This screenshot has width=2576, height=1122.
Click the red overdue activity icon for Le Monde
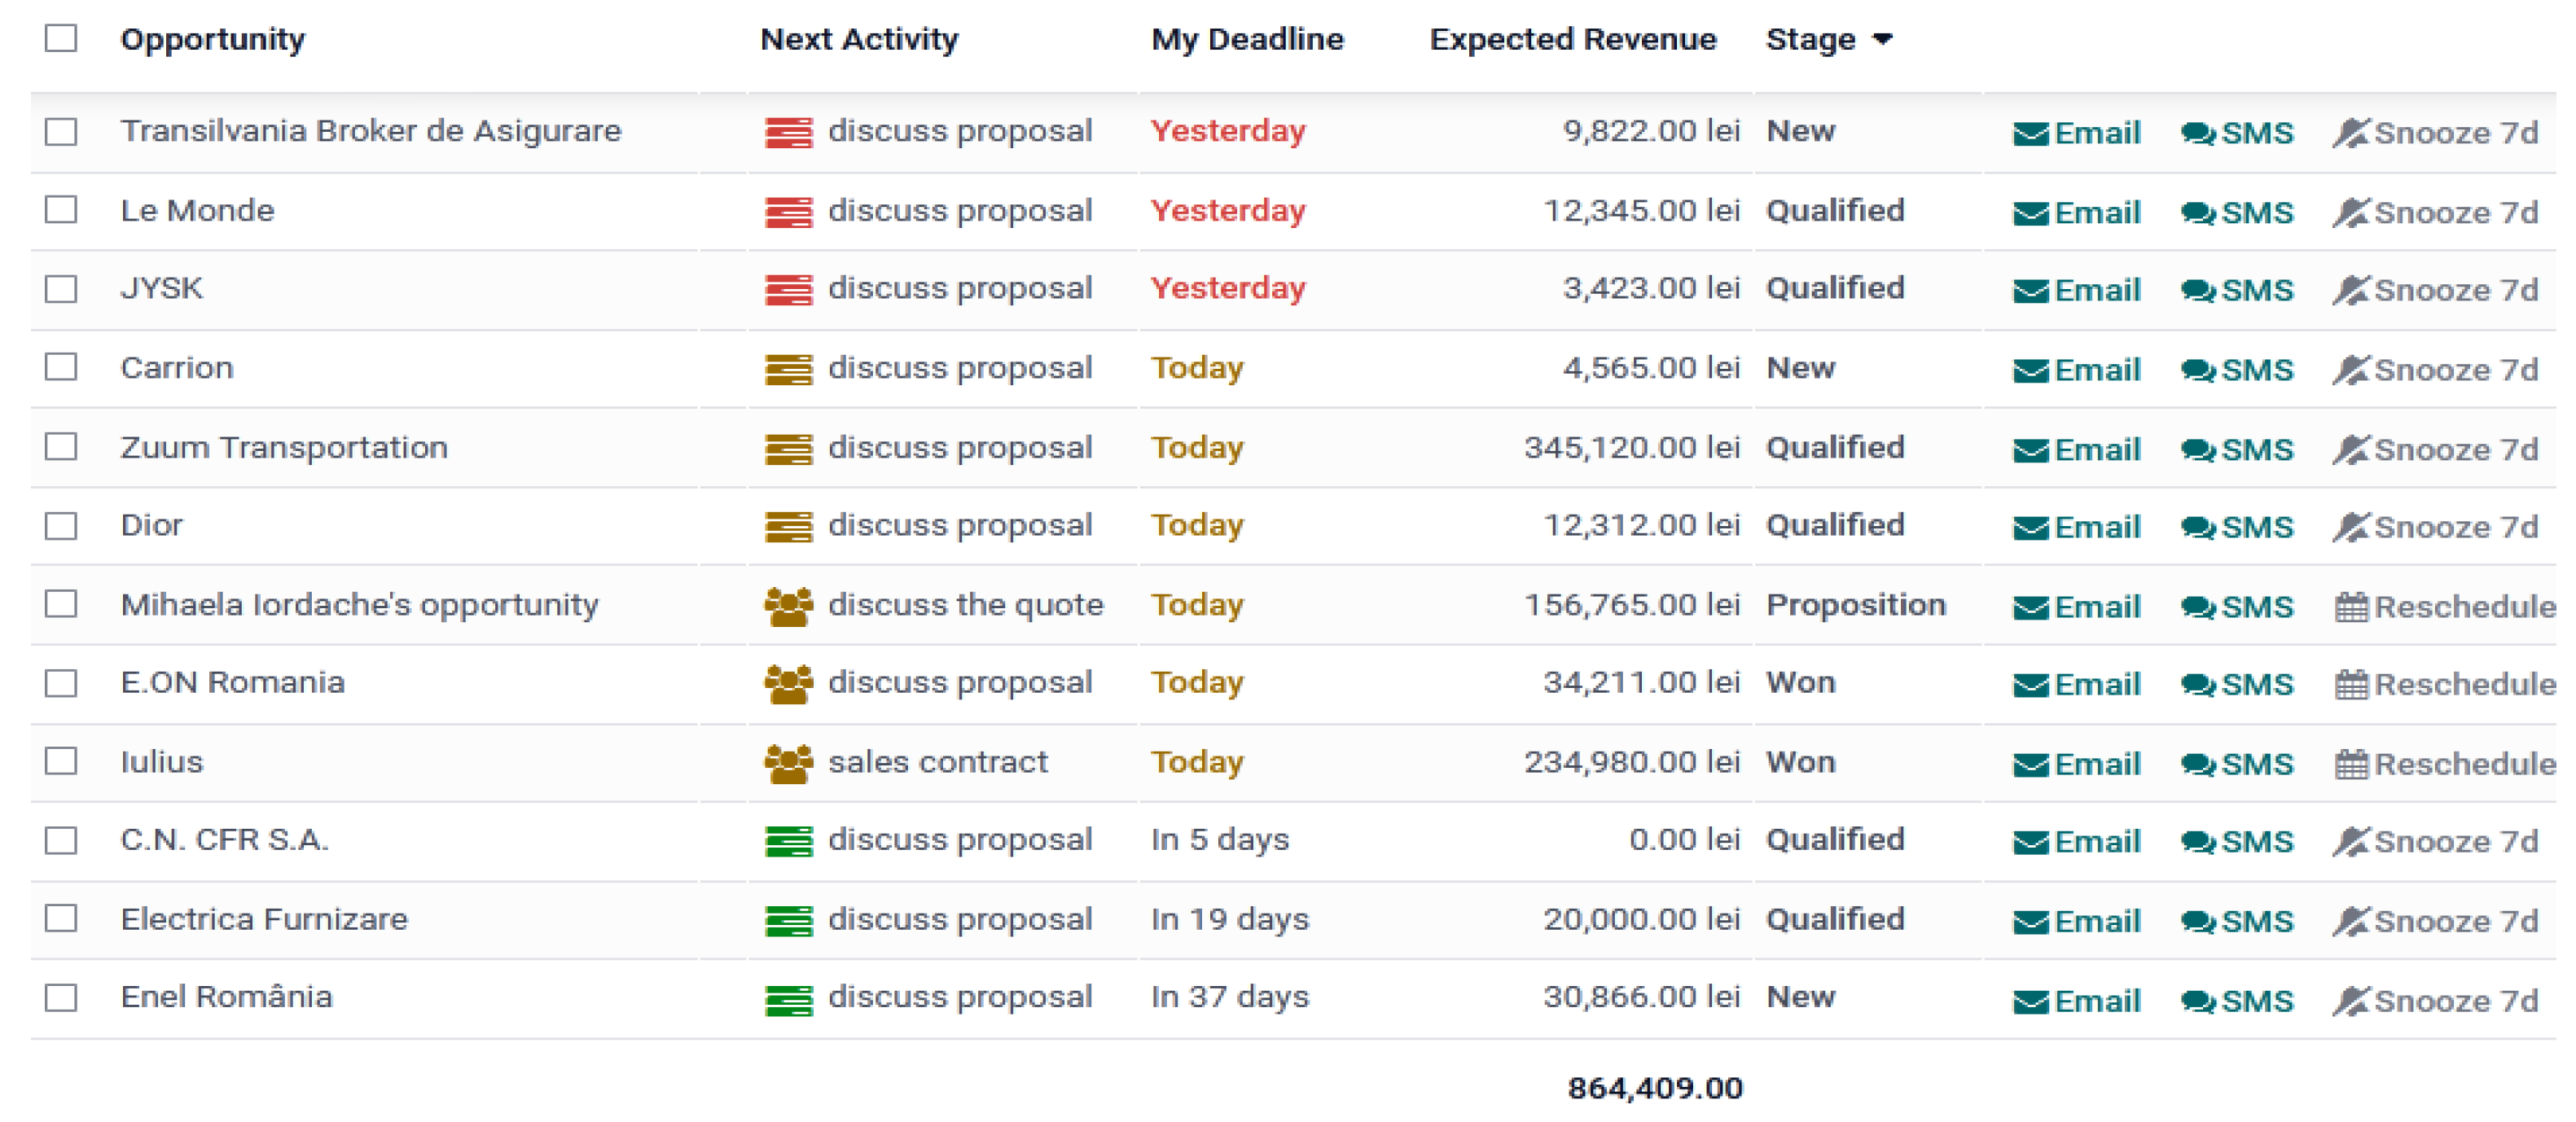pyautogui.click(x=788, y=212)
